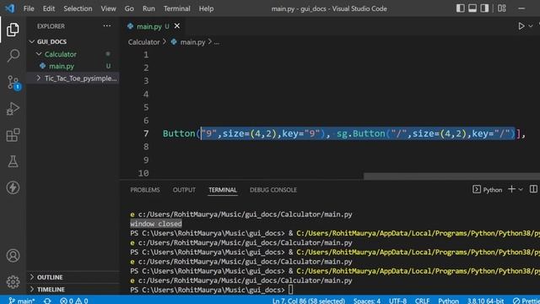Open launch profile dropdown next to plus
The height and width of the screenshot is (304, 540).
tap(521, 189)
